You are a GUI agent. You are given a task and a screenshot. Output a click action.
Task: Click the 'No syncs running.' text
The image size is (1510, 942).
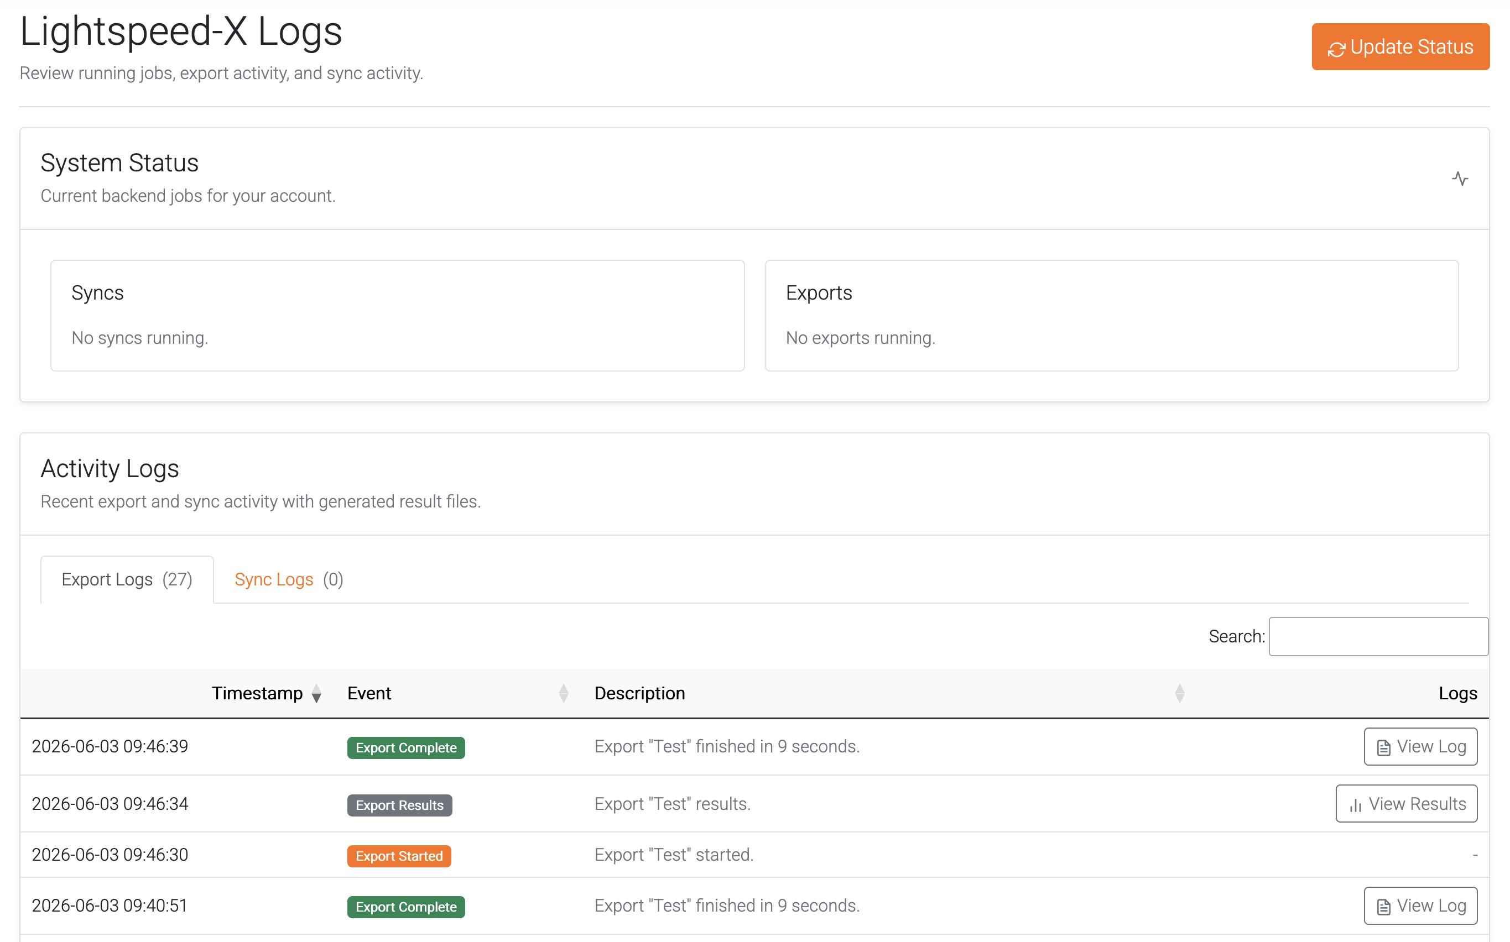coord(139,338)
